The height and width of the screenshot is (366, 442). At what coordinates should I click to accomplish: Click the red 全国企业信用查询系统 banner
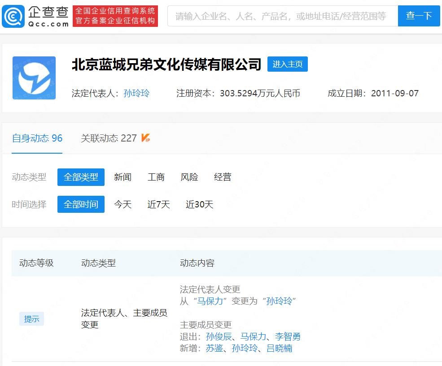[115, 16]
